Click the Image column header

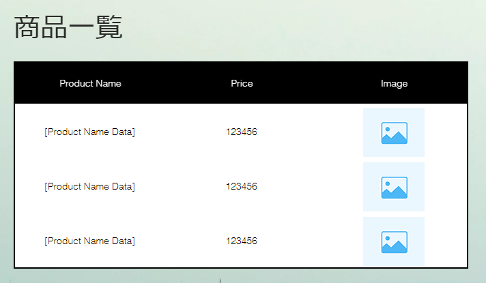(394, 84)
